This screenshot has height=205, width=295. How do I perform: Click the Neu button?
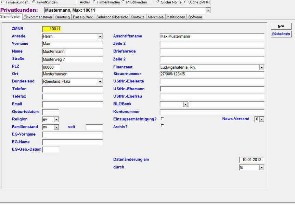click(x=281, y=26)
